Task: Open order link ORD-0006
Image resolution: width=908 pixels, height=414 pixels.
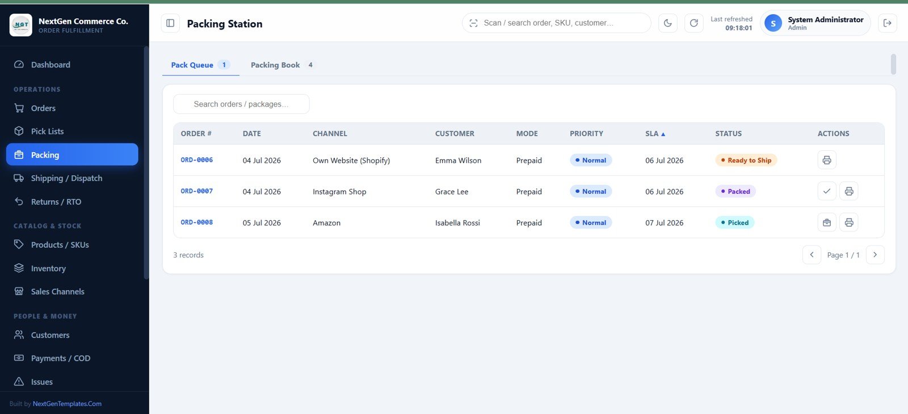Action: [197, 160]
